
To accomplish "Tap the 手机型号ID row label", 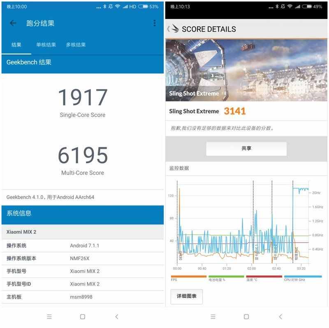I will 19,284.
